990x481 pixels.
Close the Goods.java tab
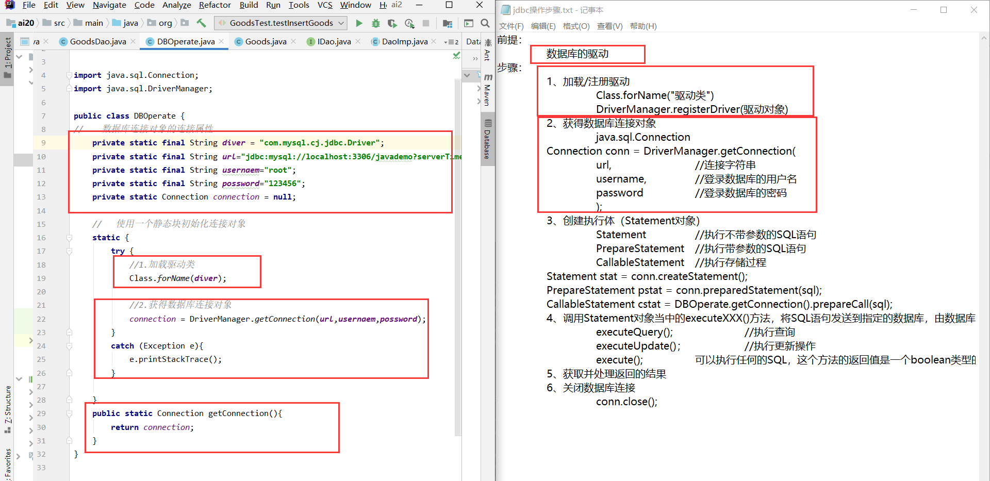pos(293,41)
